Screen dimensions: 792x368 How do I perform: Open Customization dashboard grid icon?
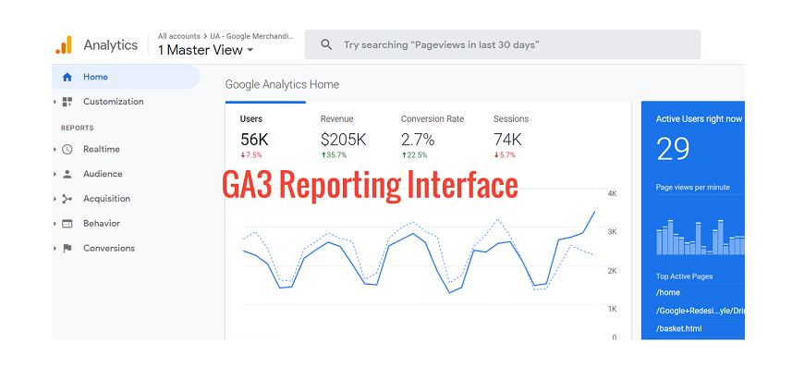[67, 102]
